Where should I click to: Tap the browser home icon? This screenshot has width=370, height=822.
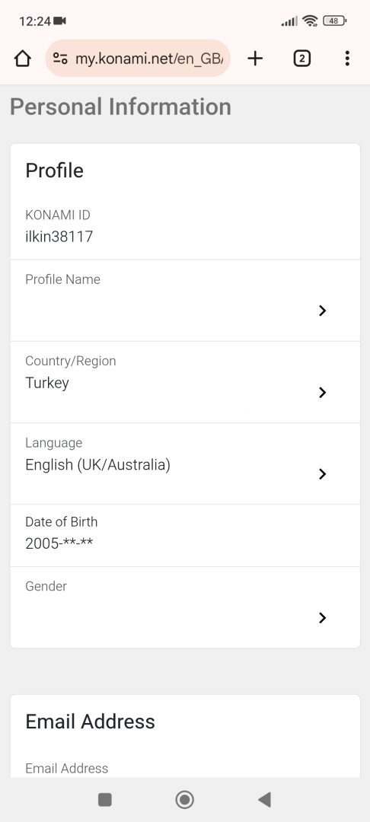coord(23,58)
